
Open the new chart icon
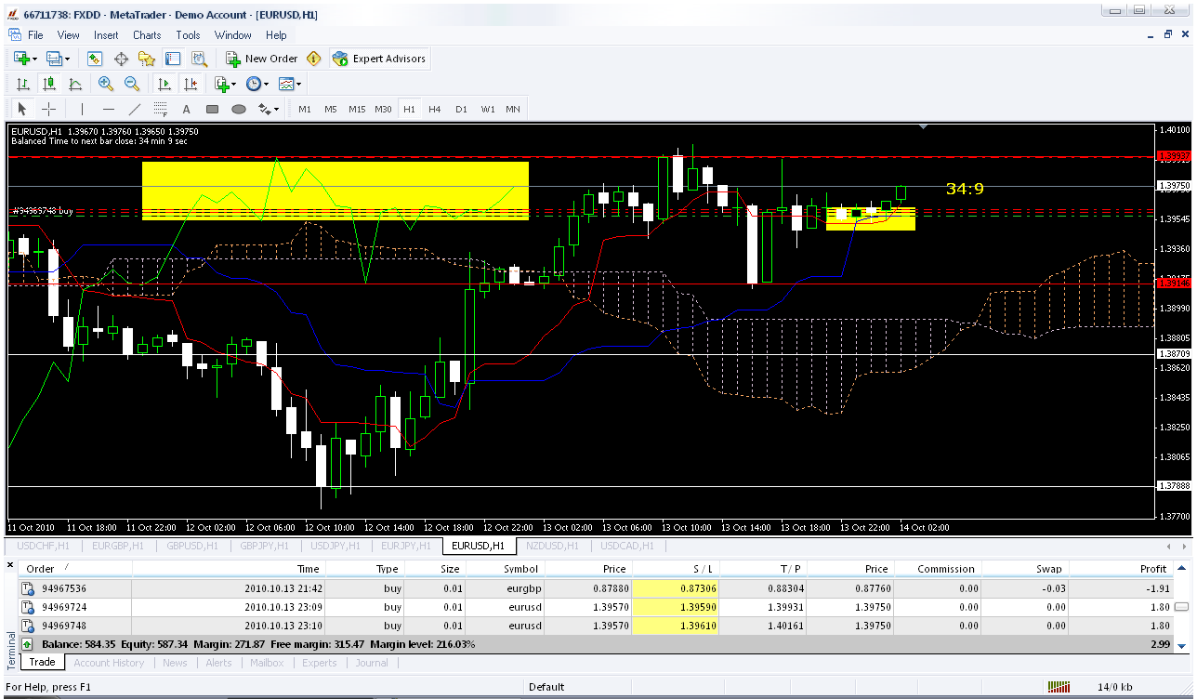20,59
